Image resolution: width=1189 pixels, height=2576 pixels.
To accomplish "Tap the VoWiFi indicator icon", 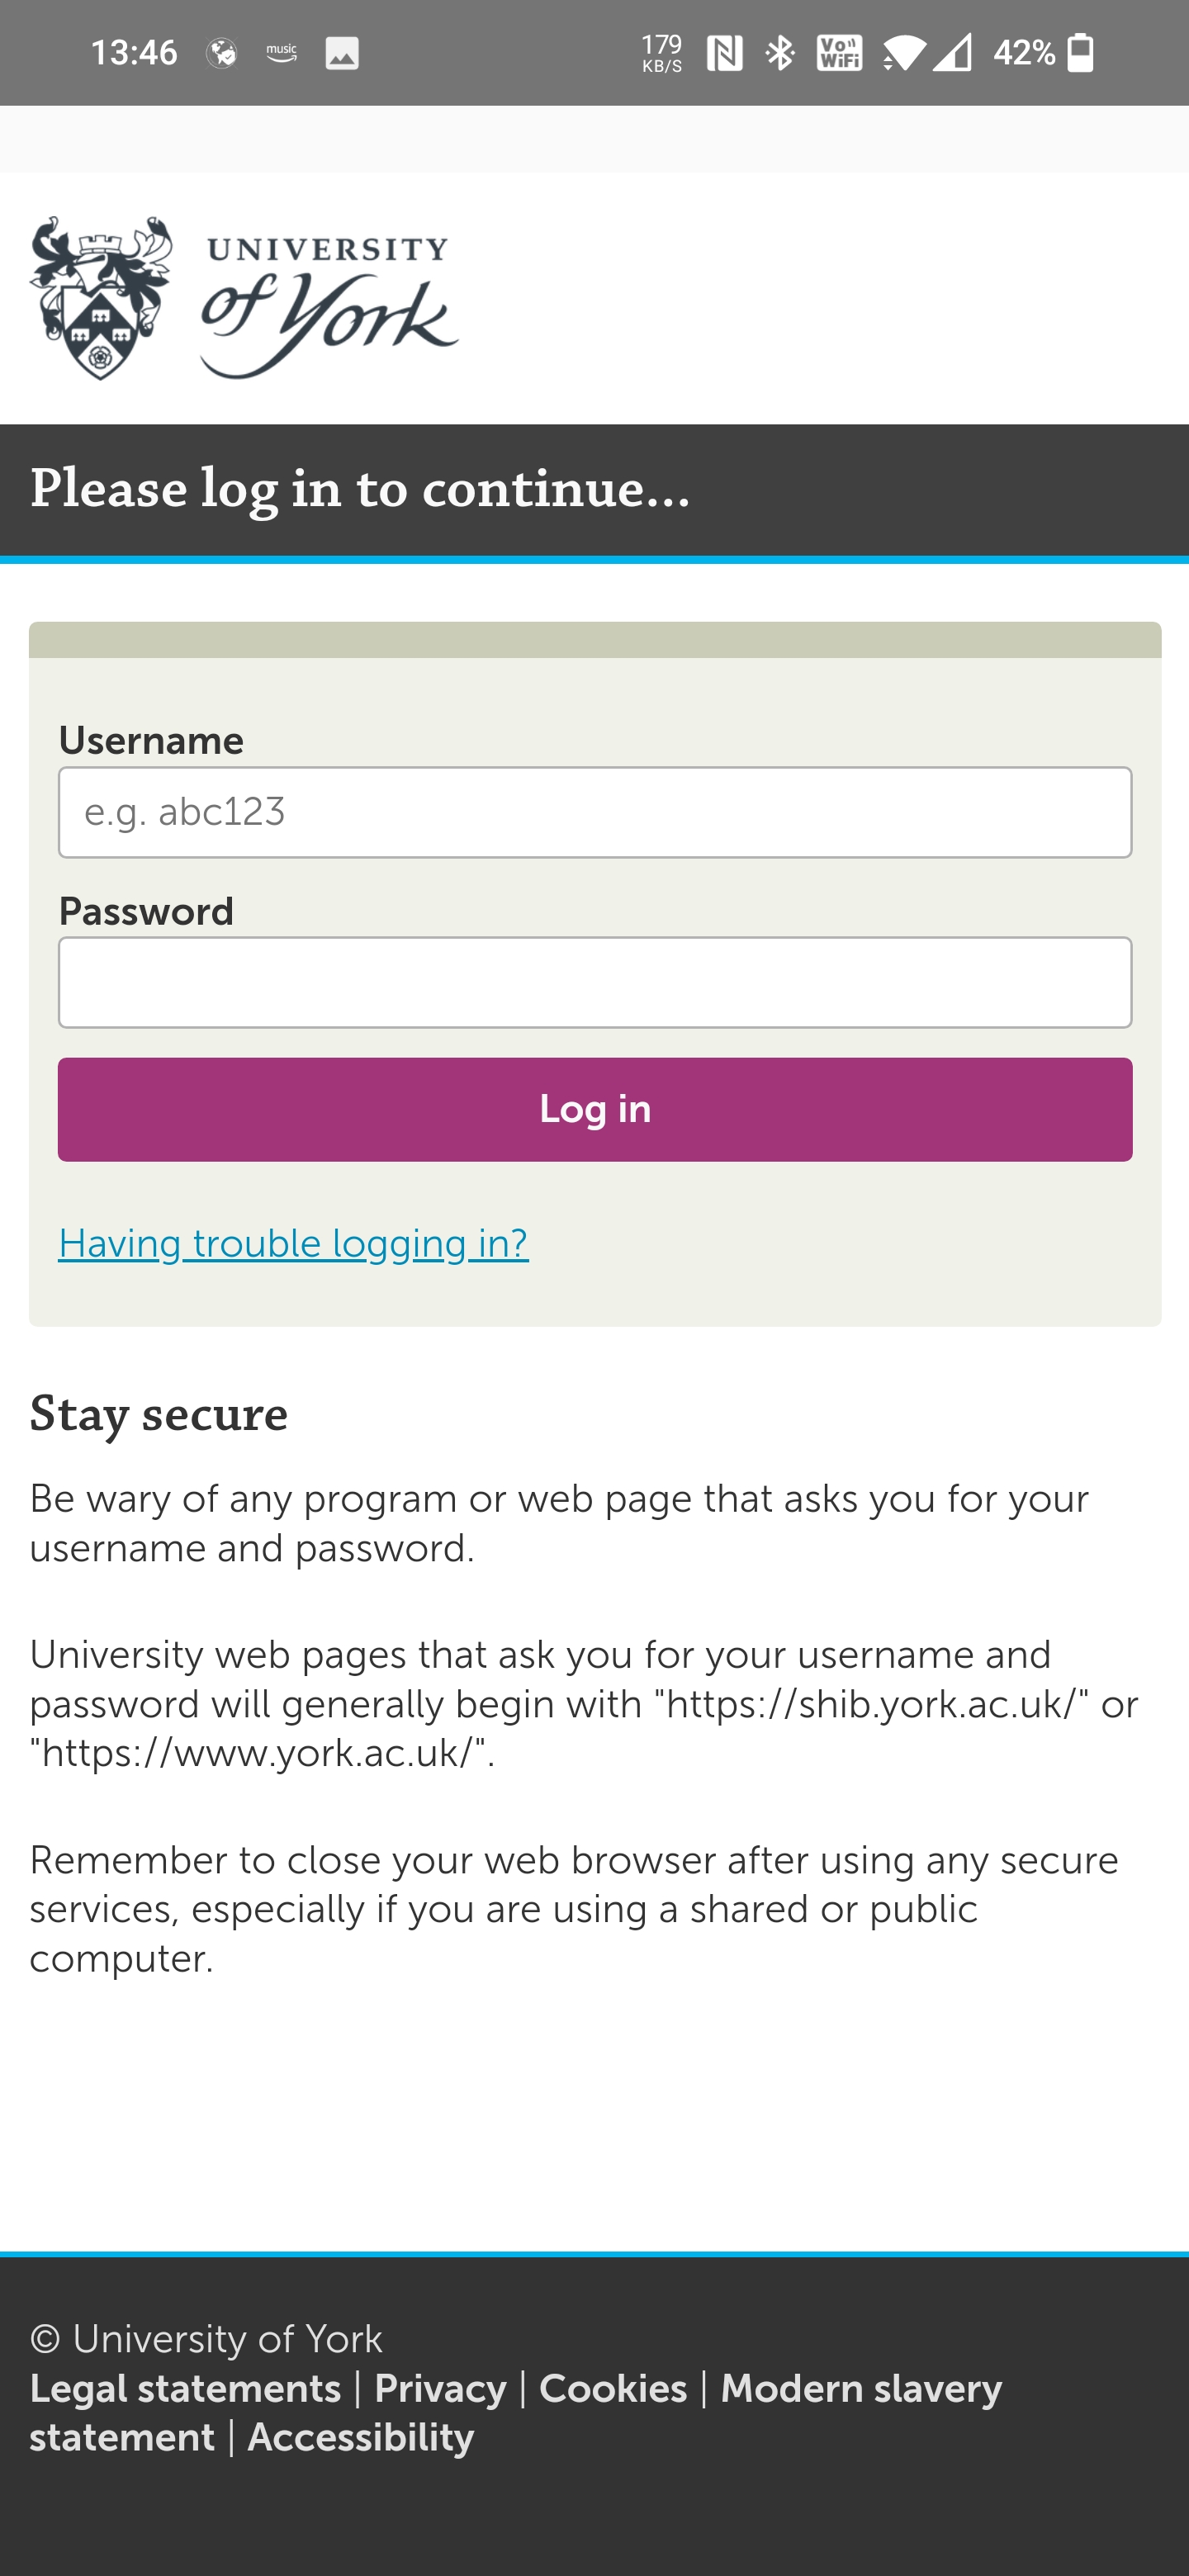I will click(x=840, y=52).
